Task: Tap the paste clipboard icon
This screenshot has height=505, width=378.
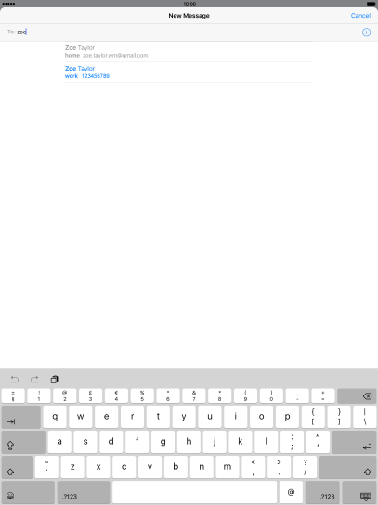Action: pos(55,380)
